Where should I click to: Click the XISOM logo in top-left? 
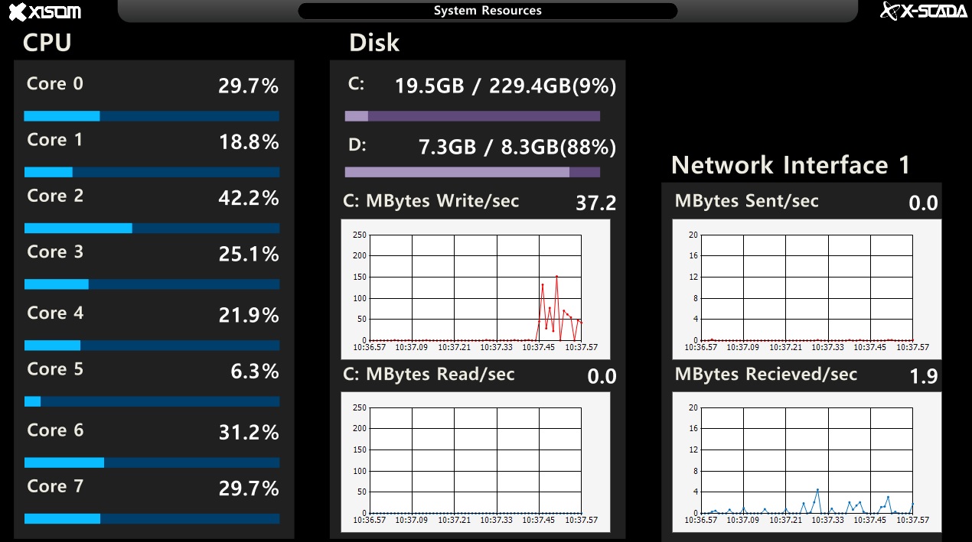click(44, 11)
